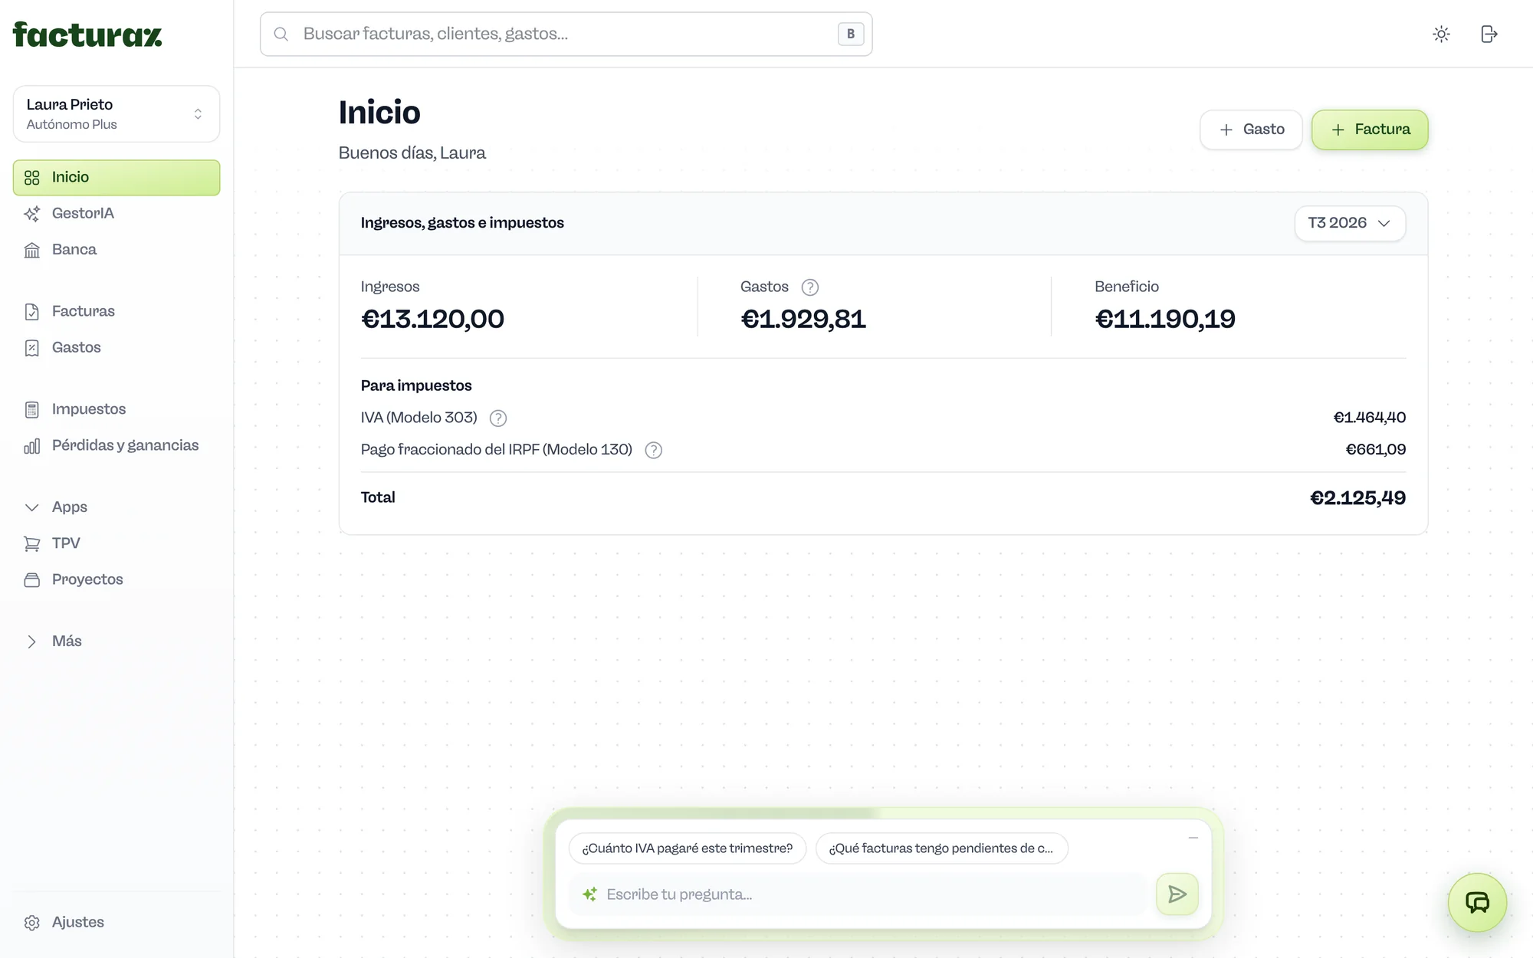This screenshot has height=958, width=1533.
Task: Open the chat support bubble icon
Action: coord(1477,902)
